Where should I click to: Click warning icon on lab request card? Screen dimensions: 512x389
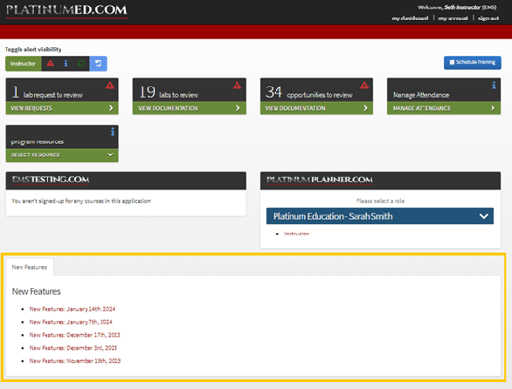[110, 86]
